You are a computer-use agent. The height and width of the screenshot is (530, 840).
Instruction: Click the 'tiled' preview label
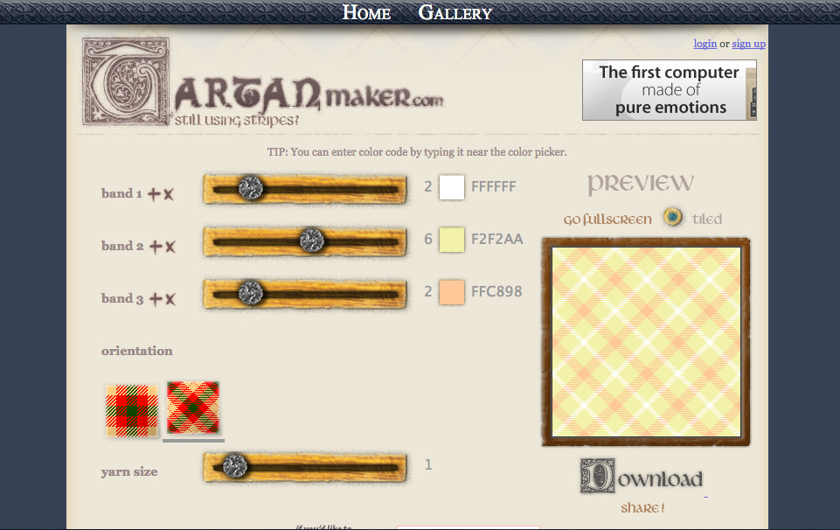[706, 220]
